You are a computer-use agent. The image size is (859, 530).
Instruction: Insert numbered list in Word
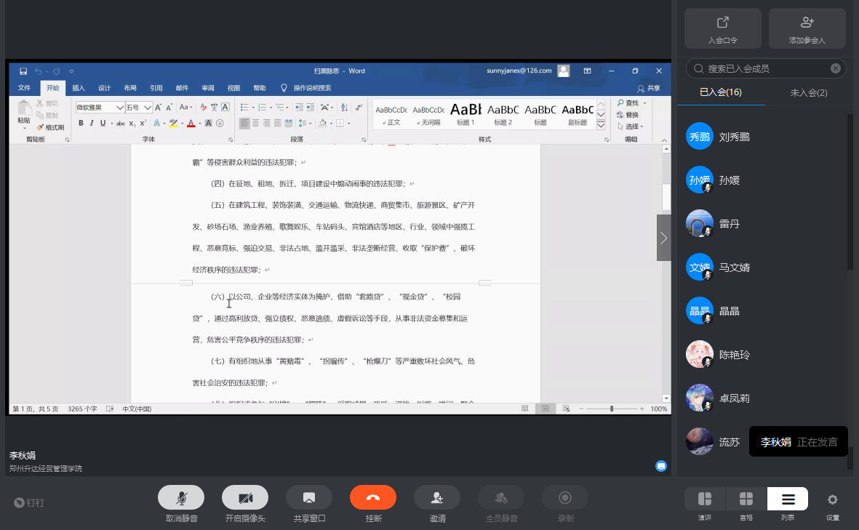263,108
